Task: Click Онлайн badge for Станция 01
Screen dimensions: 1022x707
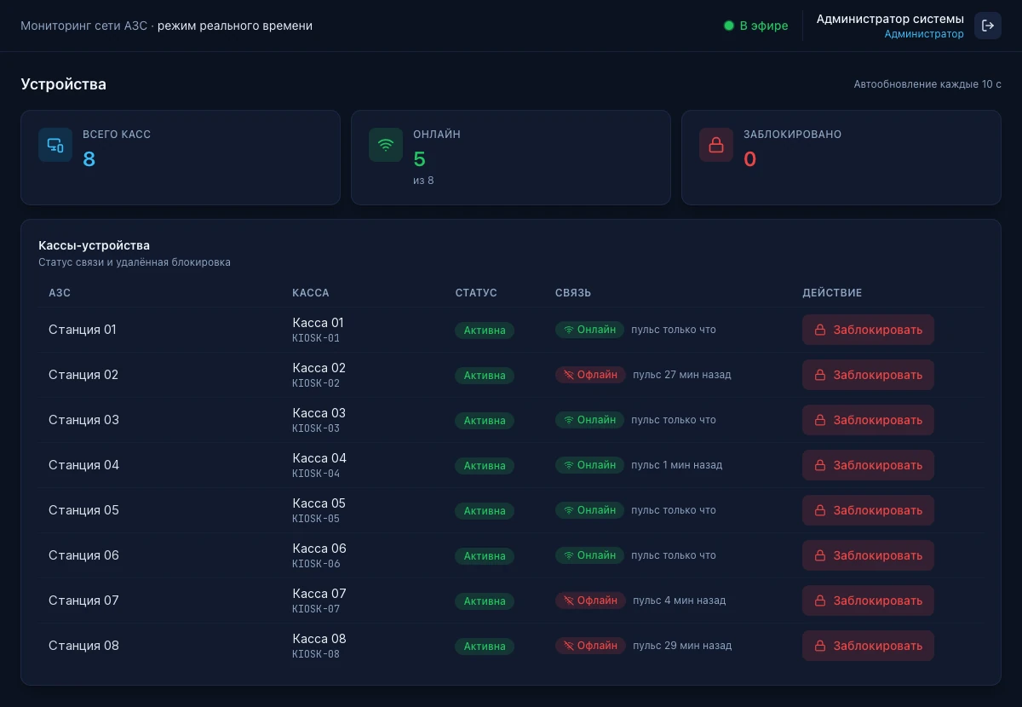Action: pos(589,330)
